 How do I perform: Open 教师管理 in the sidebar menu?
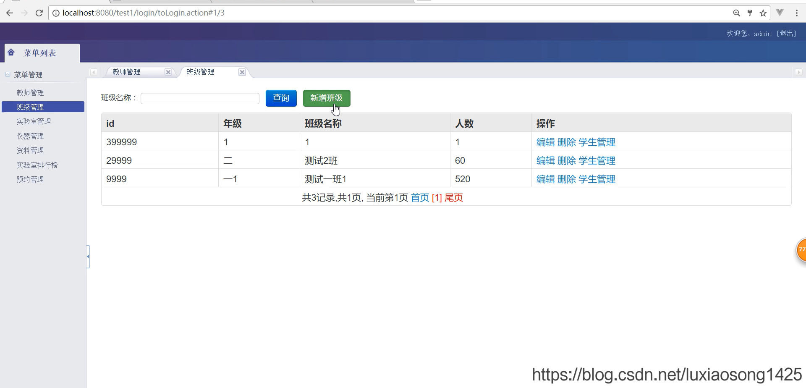click(30, 93)
